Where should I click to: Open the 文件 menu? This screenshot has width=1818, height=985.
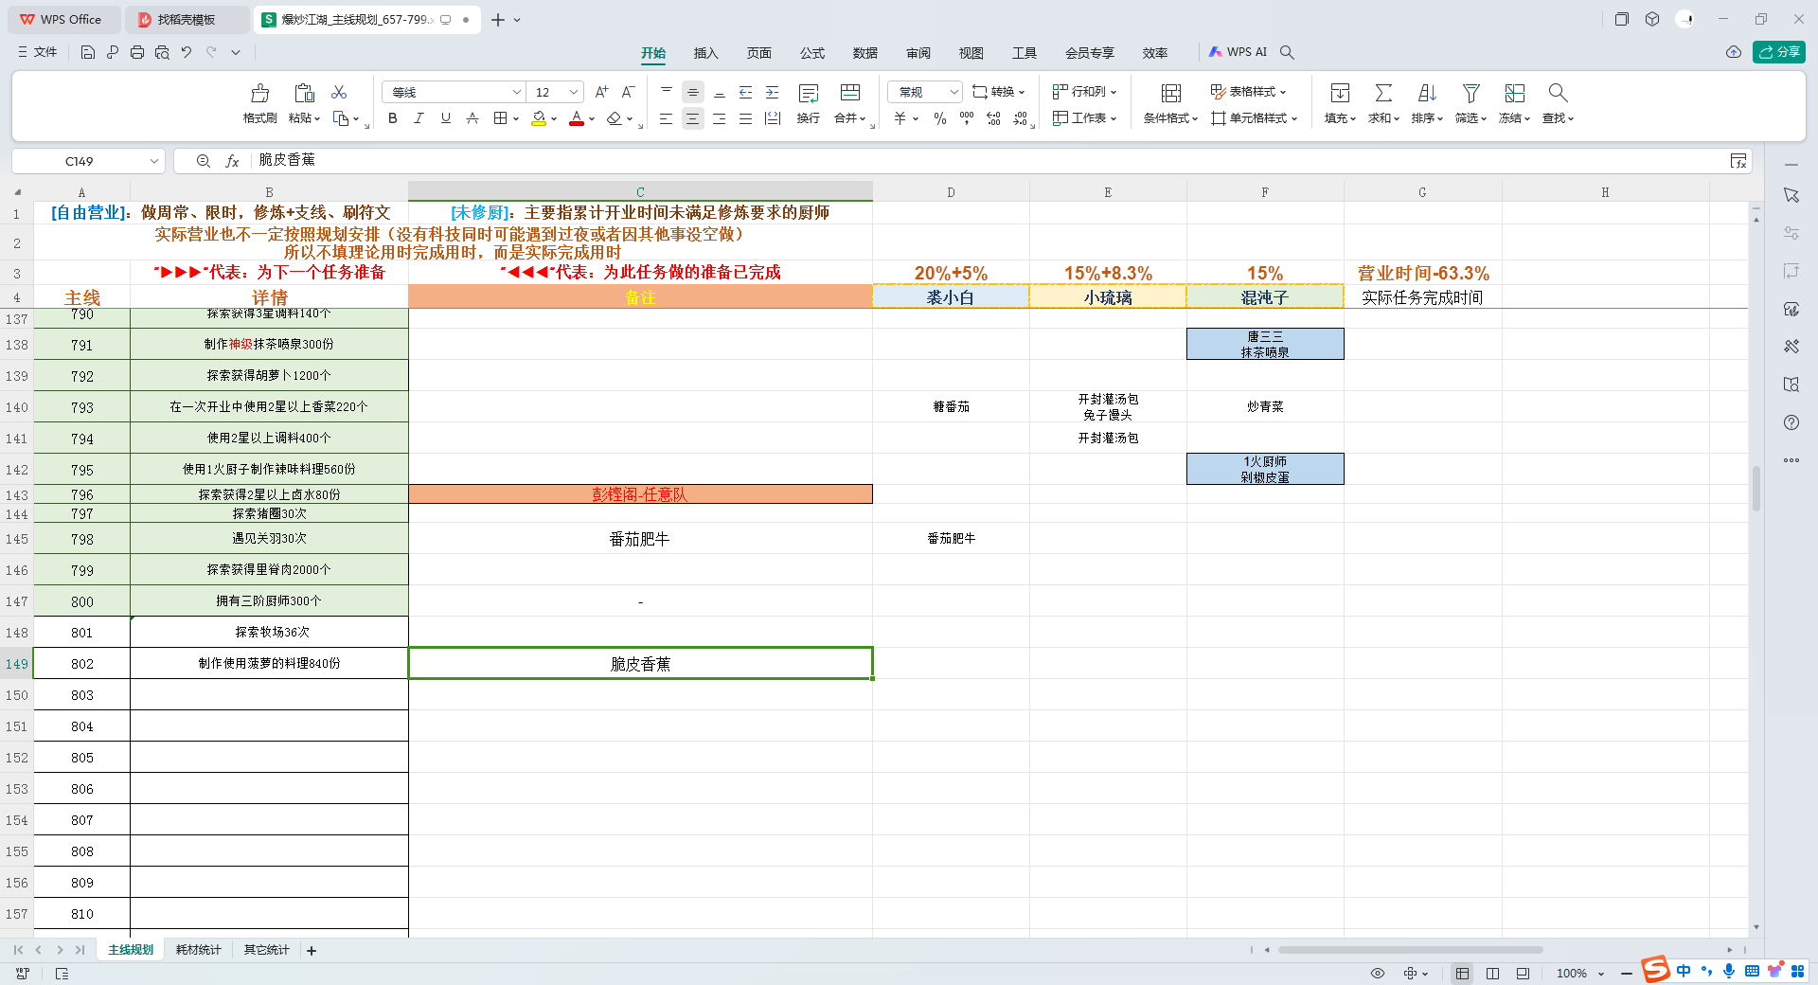pyautogui.click(x=38, y=52)
